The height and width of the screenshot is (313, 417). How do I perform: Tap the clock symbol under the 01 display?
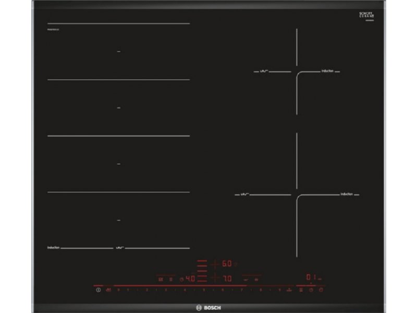pyautogui.click(x=311, y=290)
